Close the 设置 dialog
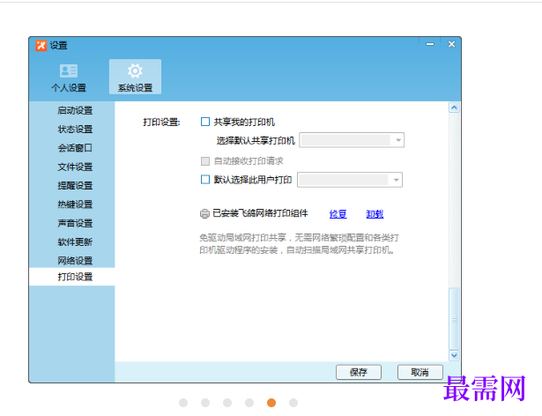 [451, 44]
